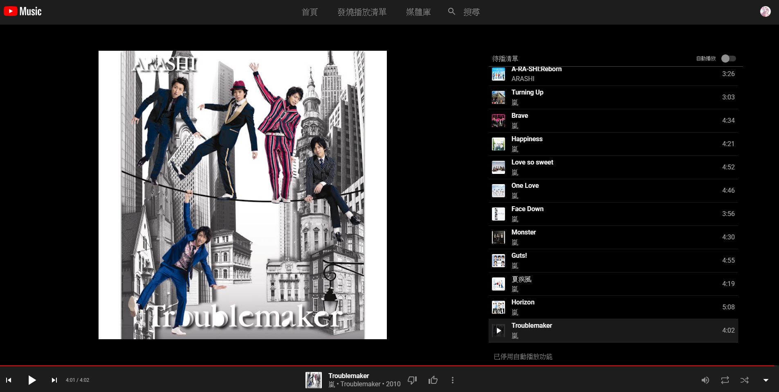Click the 待播清單 queue header

pyautogui.click(x=505, y=59)
